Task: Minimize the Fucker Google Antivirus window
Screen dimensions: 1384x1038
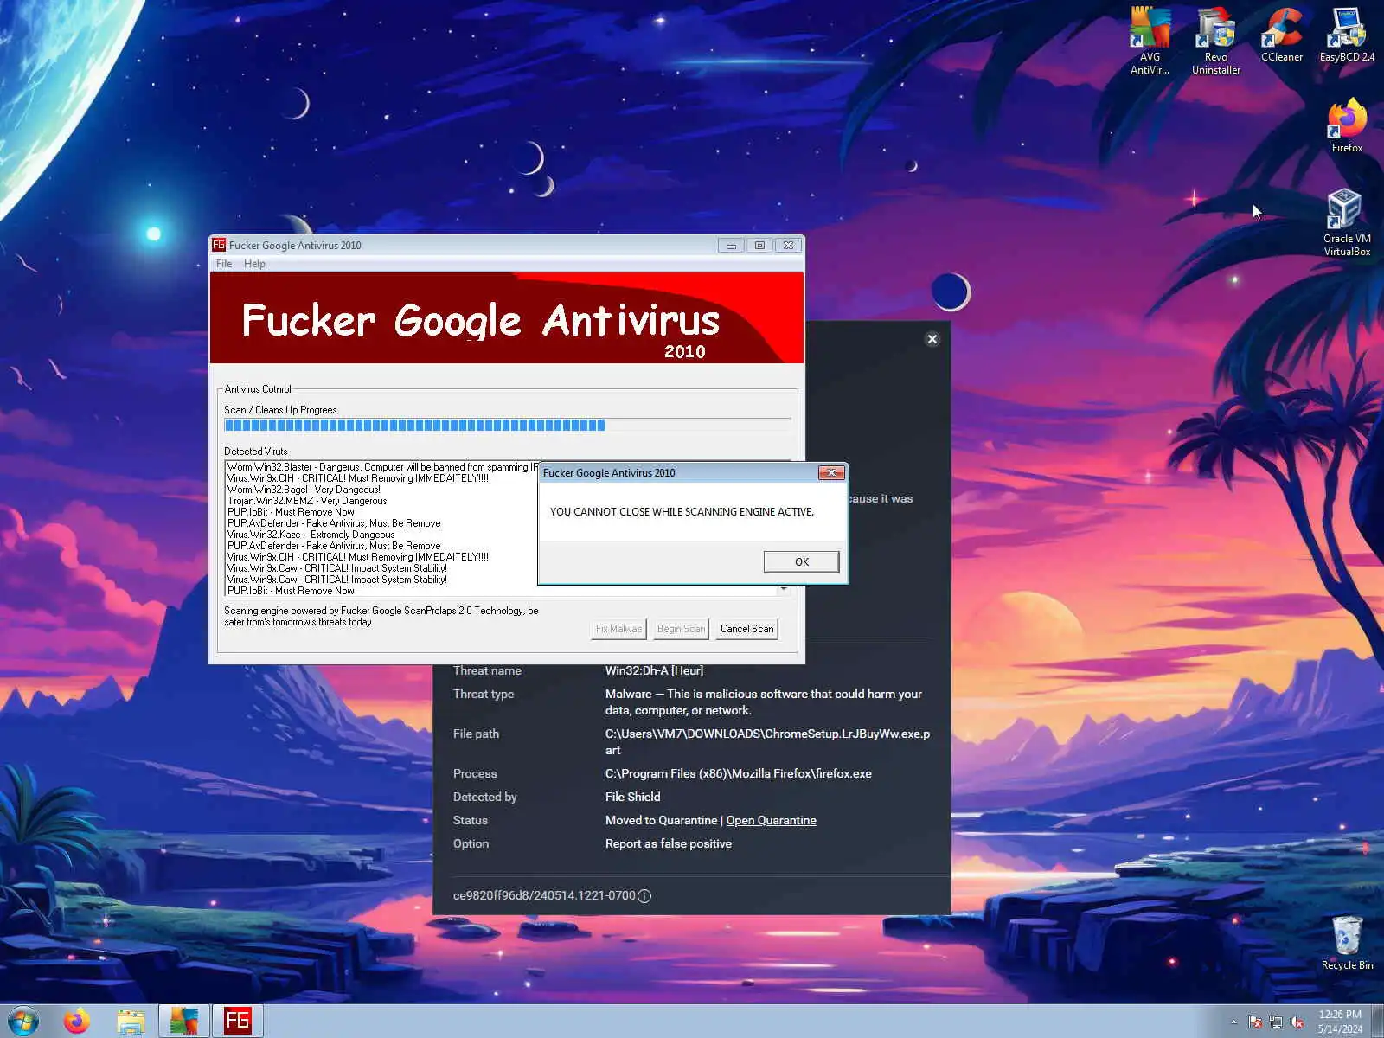Action: pos(731,245)
